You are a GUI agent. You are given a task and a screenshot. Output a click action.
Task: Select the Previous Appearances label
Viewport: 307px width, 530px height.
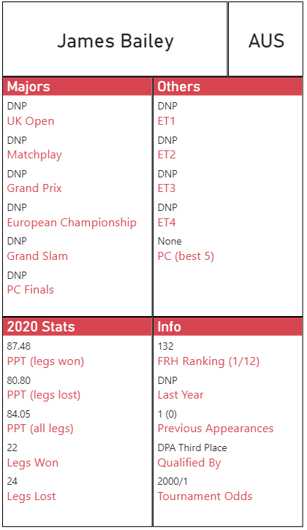(x=216, y=429)
